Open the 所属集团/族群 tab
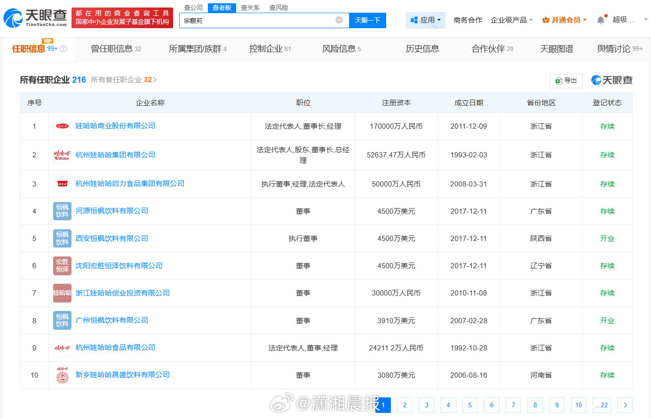 click(x=198, y=48)
